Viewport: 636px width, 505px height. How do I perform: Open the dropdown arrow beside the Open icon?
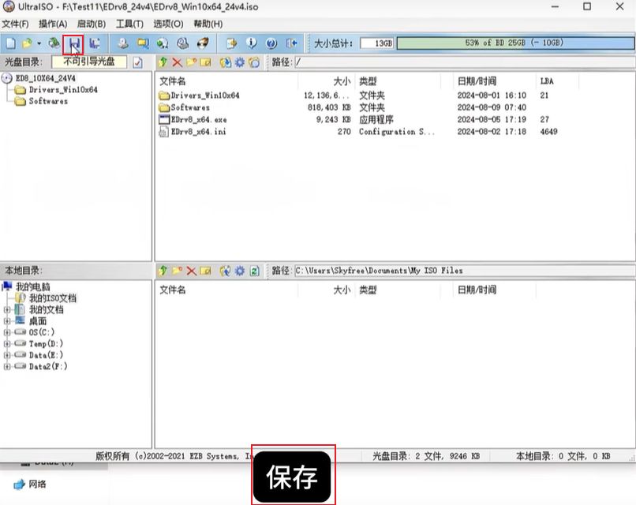click(x=39, y=43)
